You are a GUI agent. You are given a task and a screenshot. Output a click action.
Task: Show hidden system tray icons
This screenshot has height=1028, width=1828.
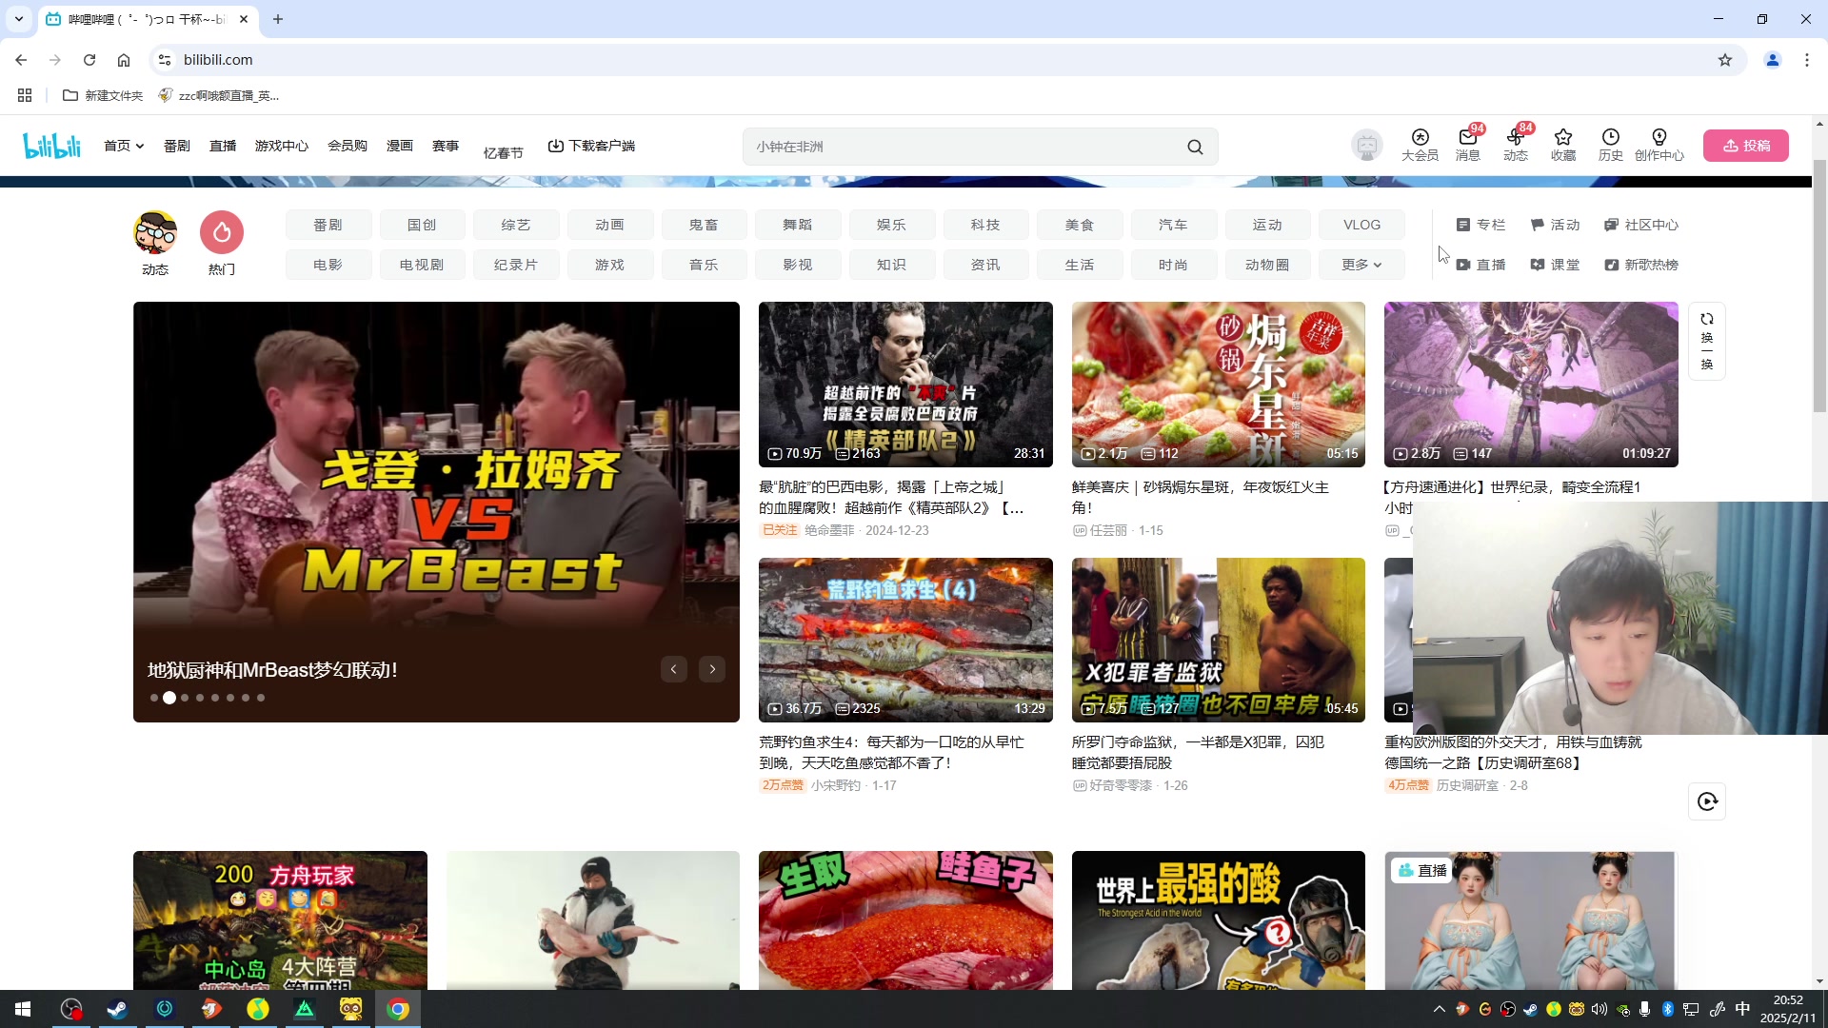(1439, 1009)
